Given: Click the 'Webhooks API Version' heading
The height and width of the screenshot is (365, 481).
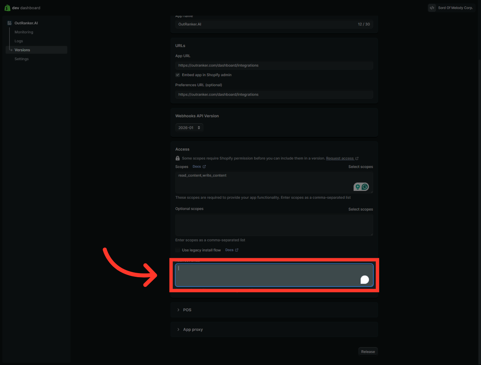Looking at the screenshot, I should click(x=197, y=116).
